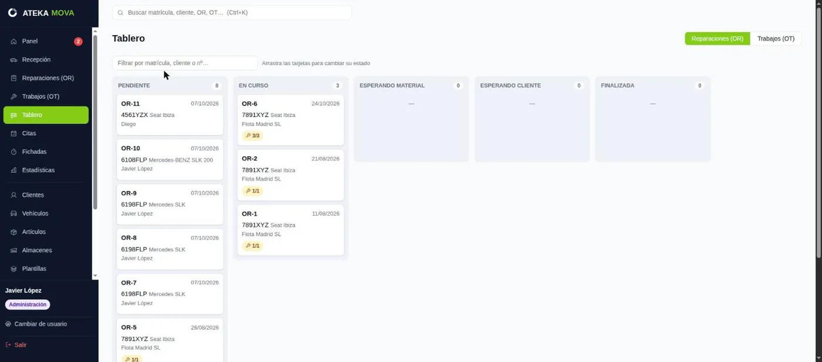Open Reparaciones (OR) in sidebar
Image resolution: width=822 pixels, height=362 pixels.
point(46,78)
